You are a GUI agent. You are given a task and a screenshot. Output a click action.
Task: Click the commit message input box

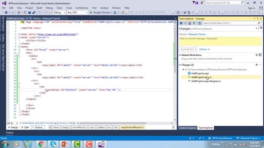(221, 41)
